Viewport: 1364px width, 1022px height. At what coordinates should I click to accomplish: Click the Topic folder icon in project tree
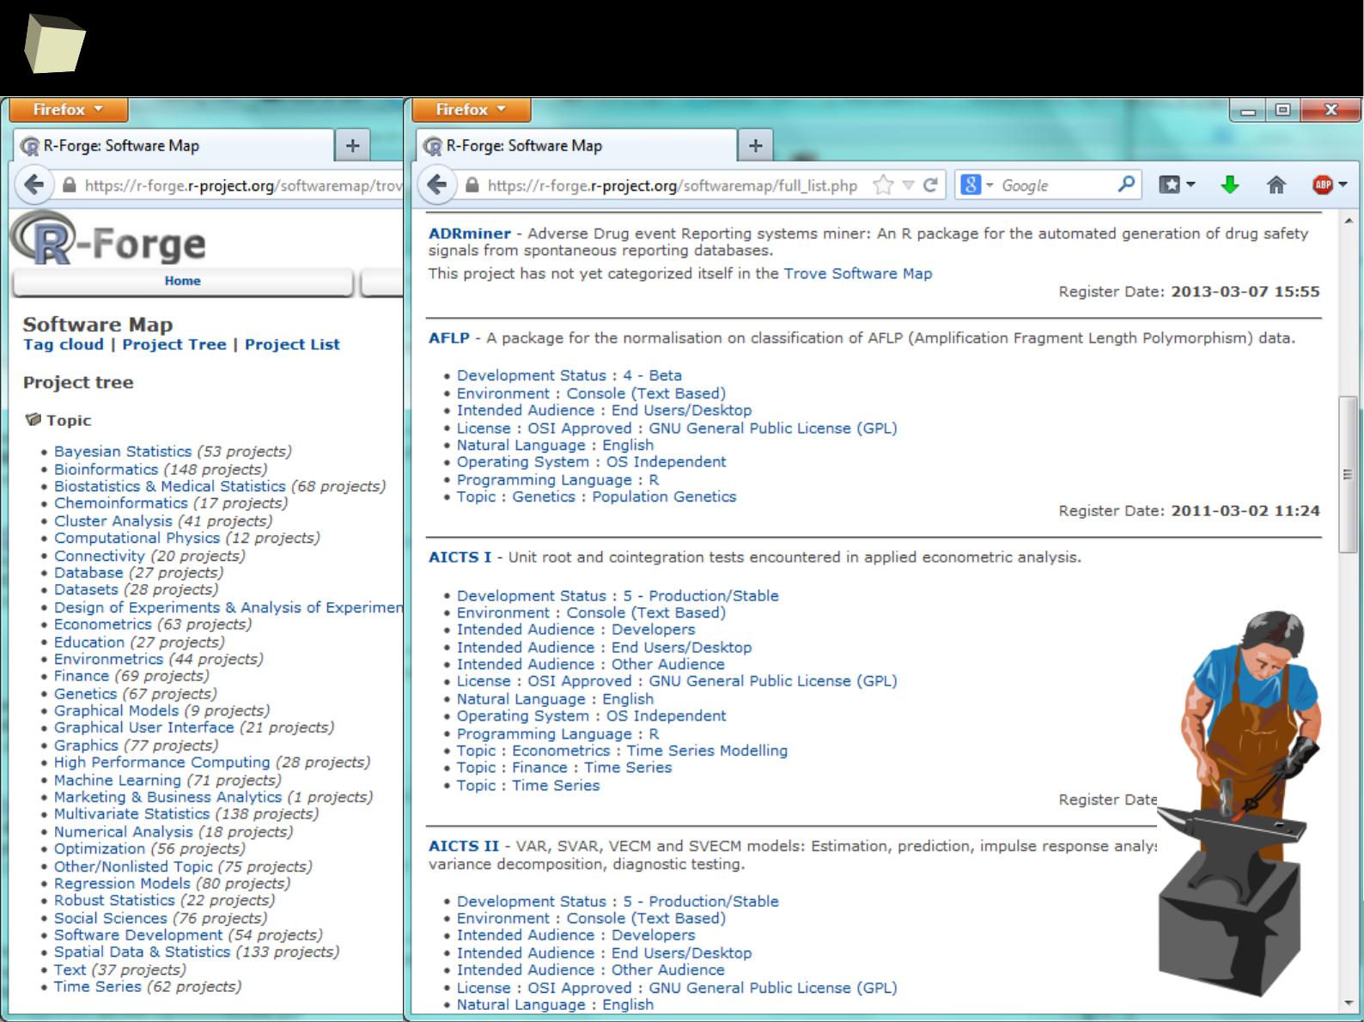click(x=33, y=419)
